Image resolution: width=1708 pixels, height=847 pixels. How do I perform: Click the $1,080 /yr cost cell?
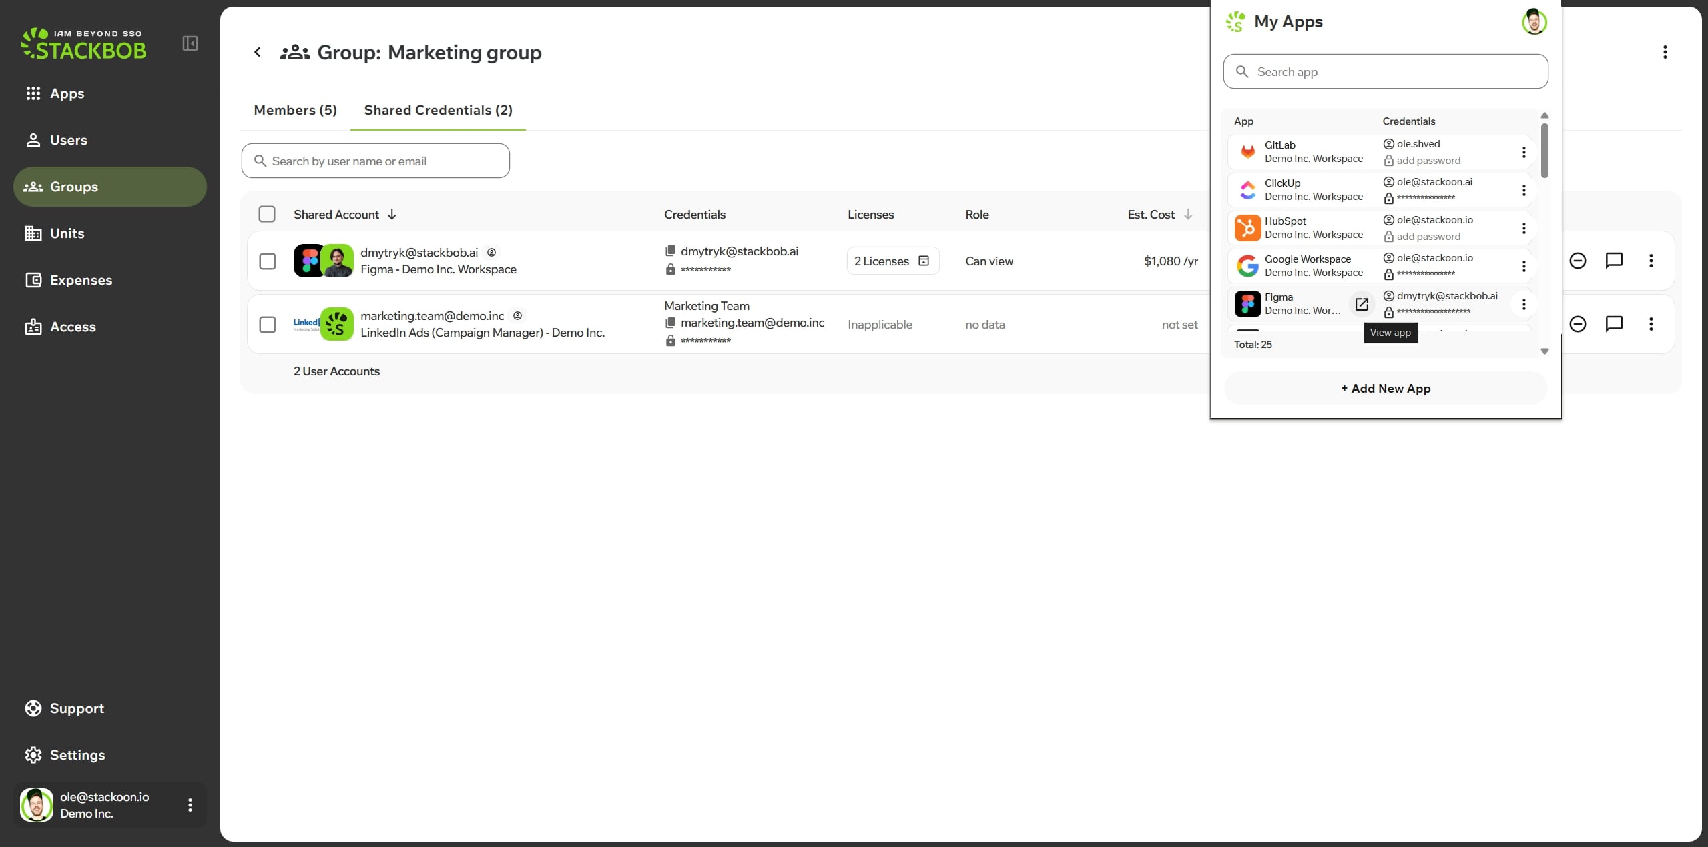(x=1171, y=261)
